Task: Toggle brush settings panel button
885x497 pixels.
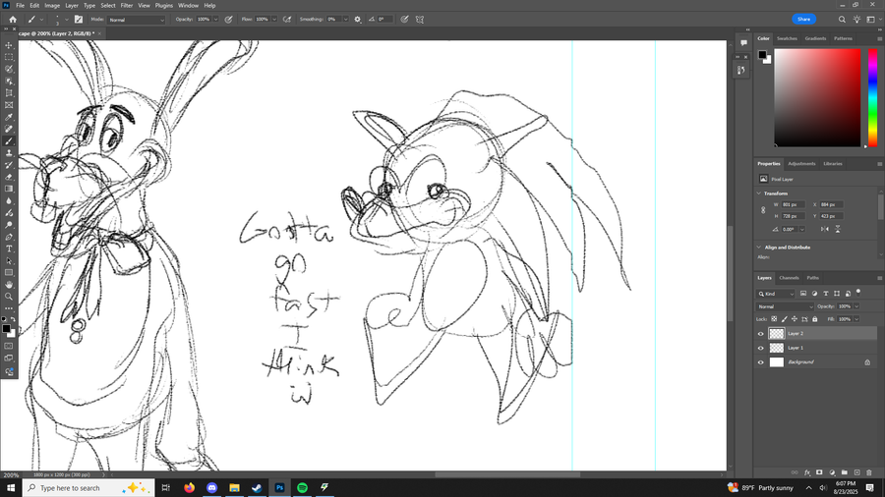Action: click(79, 20)
